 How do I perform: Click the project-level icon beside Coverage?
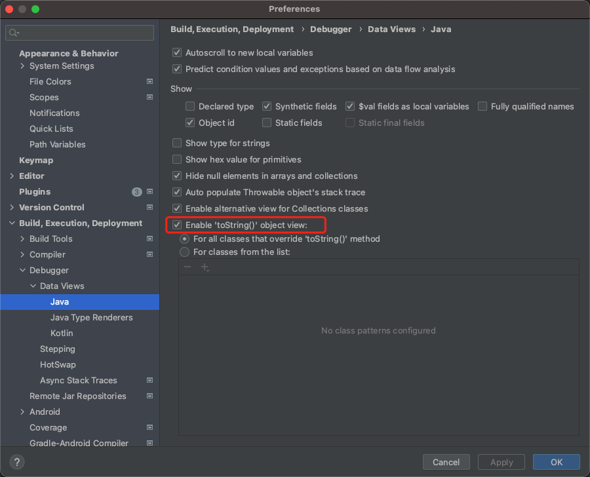pyautogui.click(x=149, y=428)
